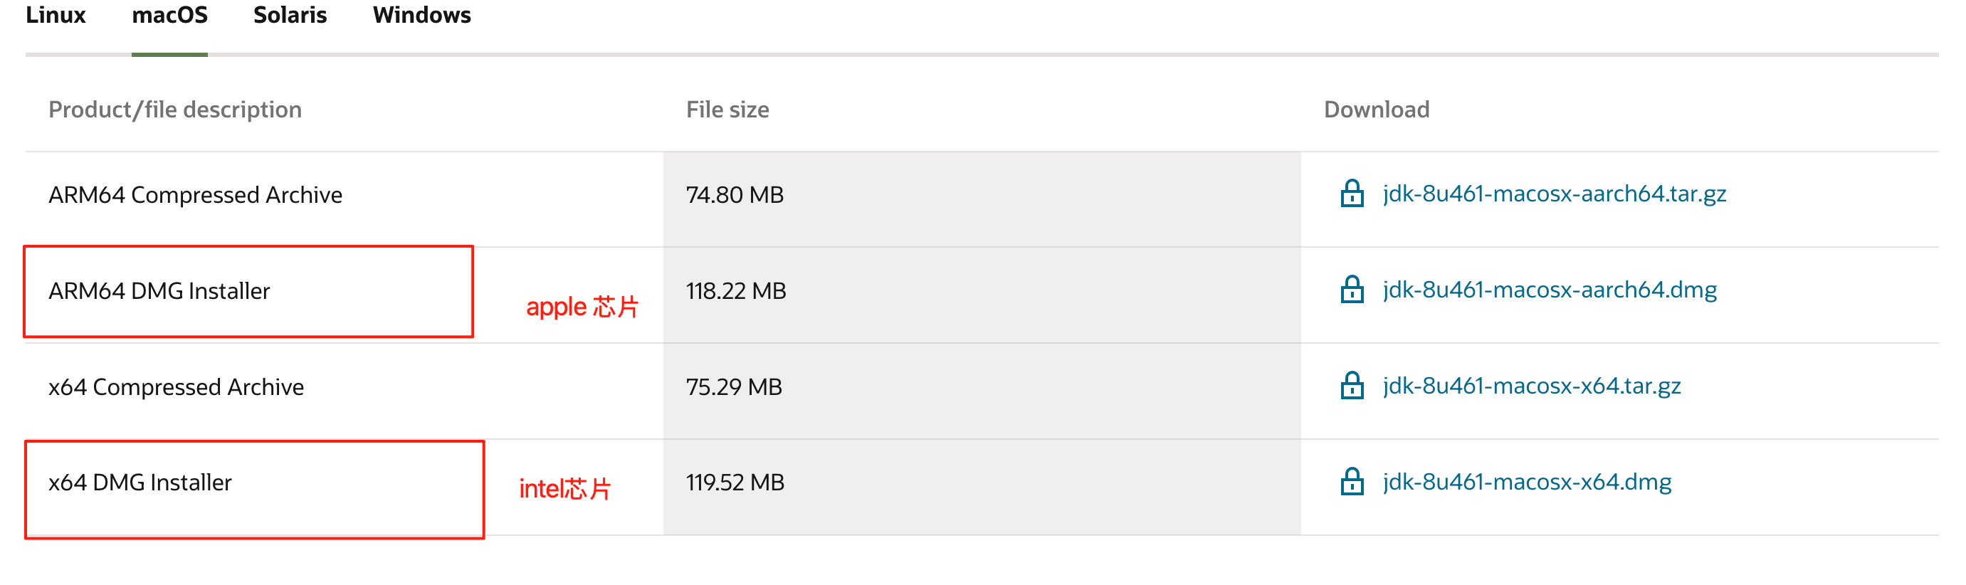Select the macOS tab
Image resolution: width=1966 pixels, height=585 pixels.
(x=169, y=15)
